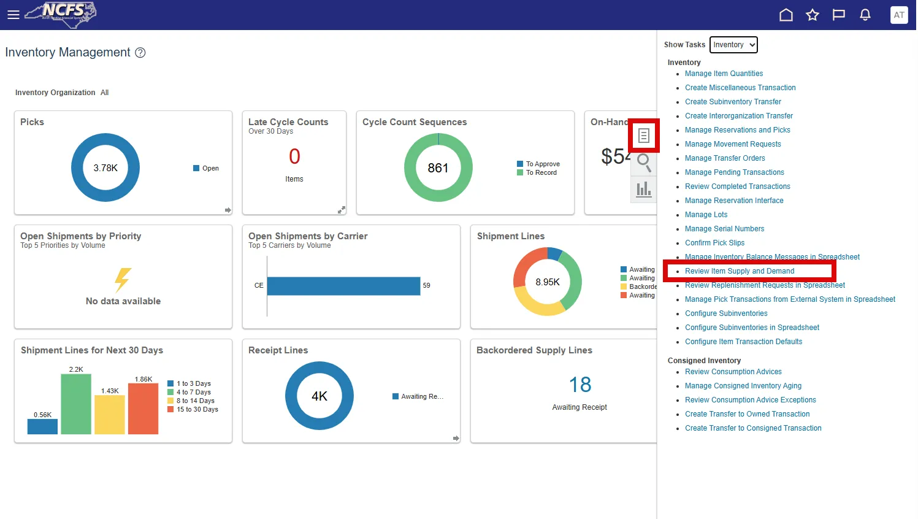Image resolution: width=918 pixels, height=519 pixels.
Task: Open help icon beside Inventory Management
Action: pos(140,53)
